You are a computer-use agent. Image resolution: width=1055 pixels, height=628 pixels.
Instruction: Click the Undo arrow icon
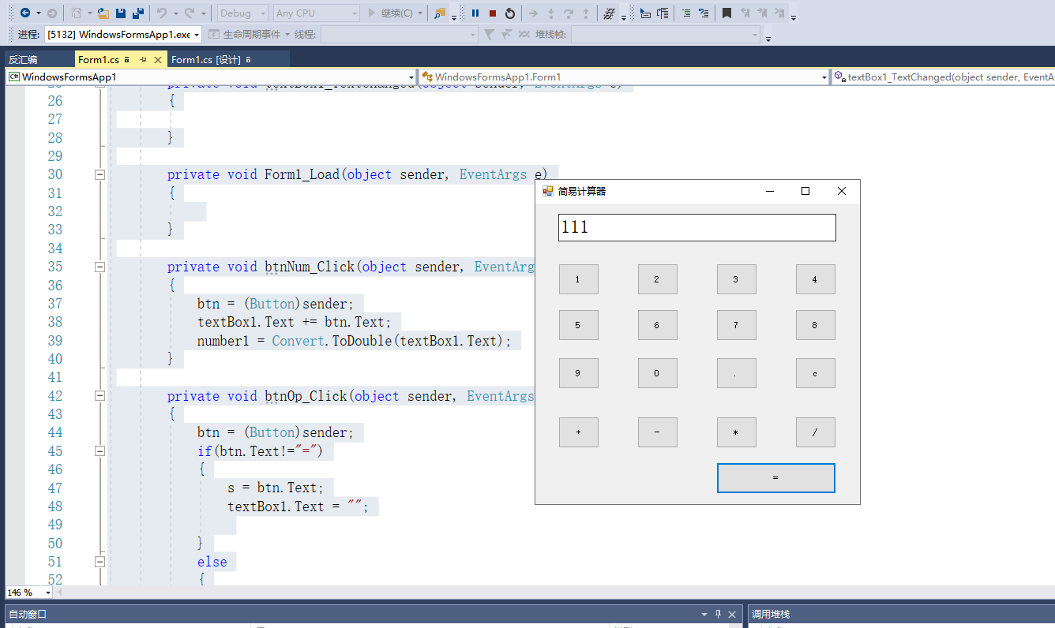point(161,13)
